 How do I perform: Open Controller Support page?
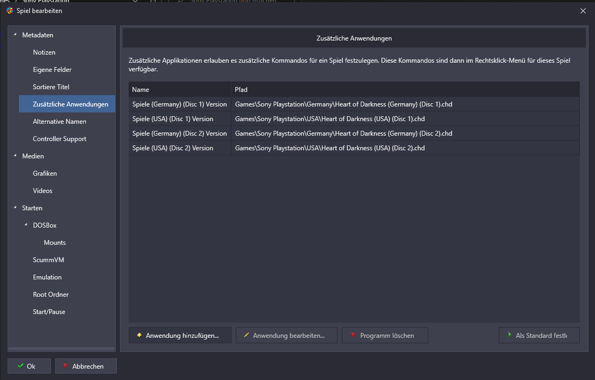[59, 139]
